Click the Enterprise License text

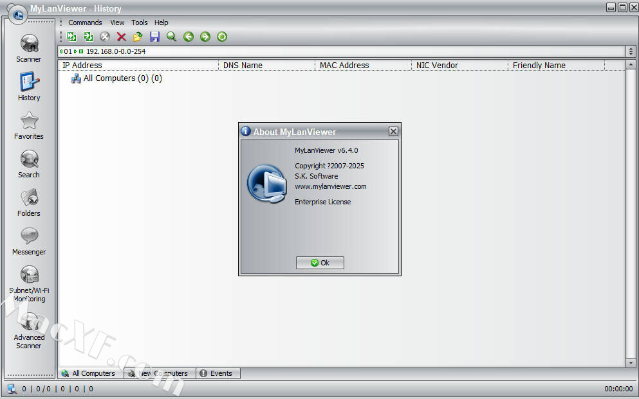pos(323,202)
